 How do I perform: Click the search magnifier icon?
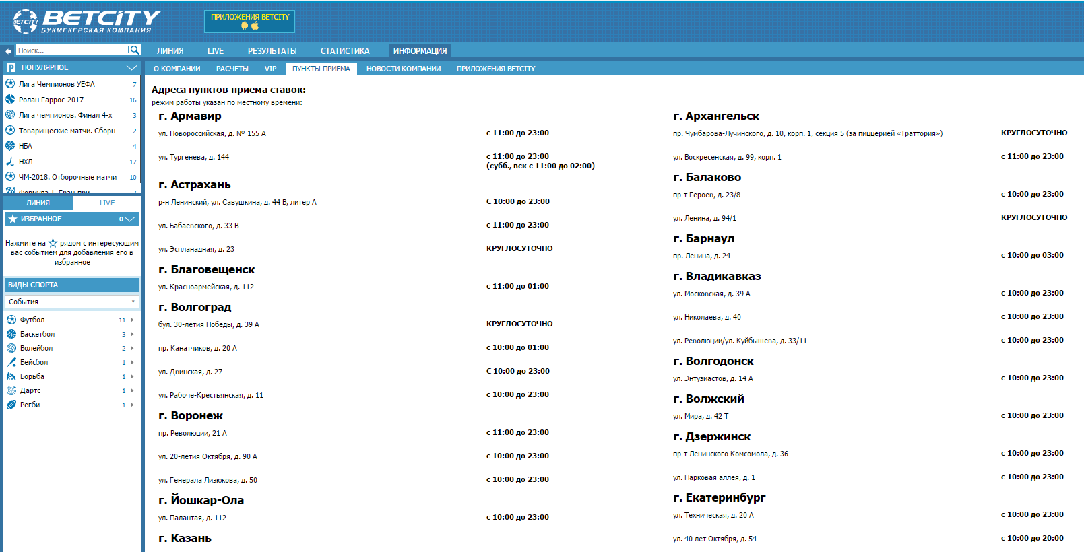point(135,50)
